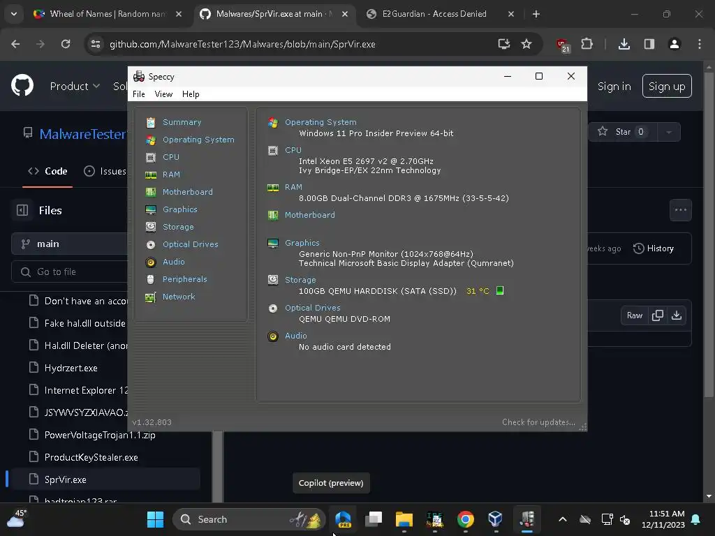Image resolution: width=715 pixels, height=536 pixels.
Task: Click the Raw file button
Action: point(634,315)
